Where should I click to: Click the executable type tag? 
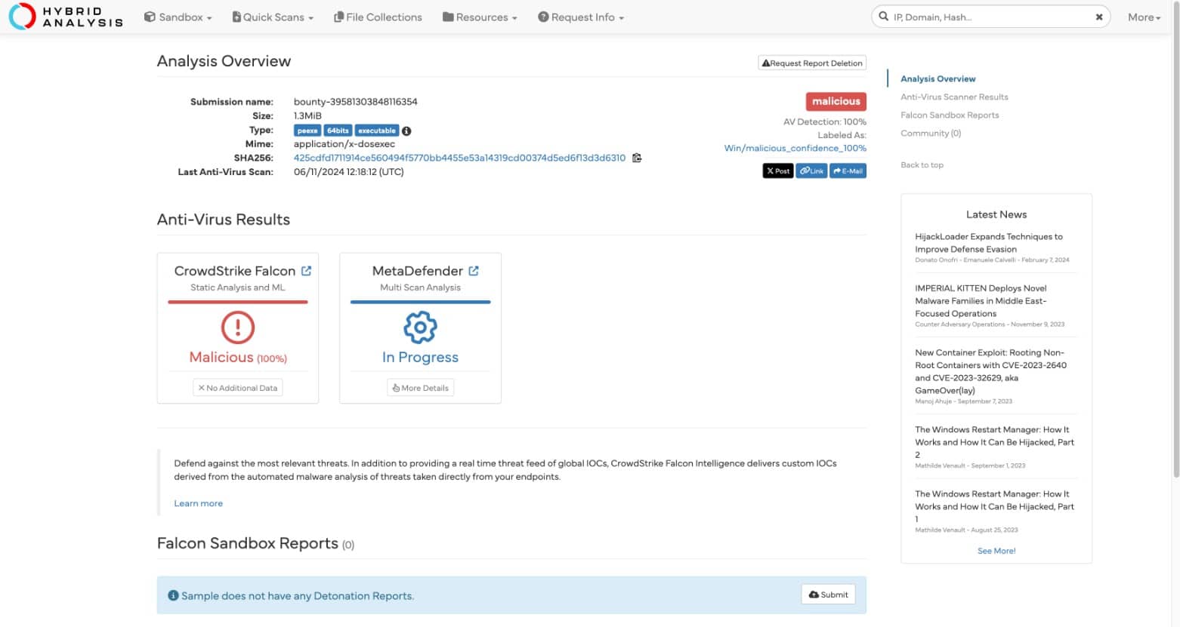tap(377, 131)
